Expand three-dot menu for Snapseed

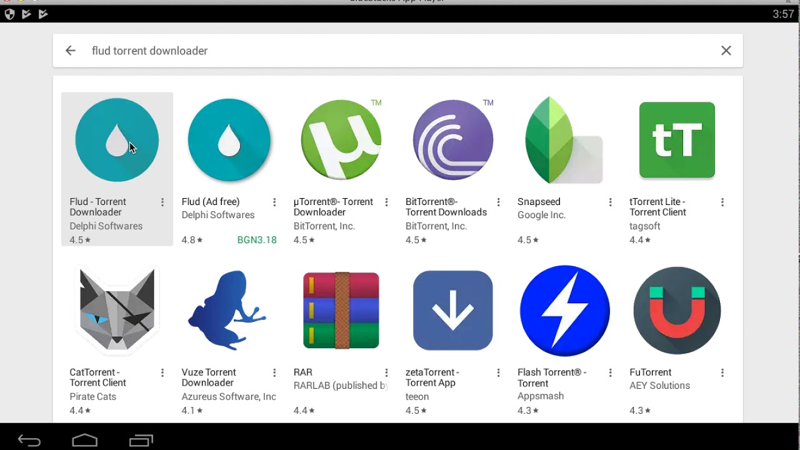[x=611, y=202]
